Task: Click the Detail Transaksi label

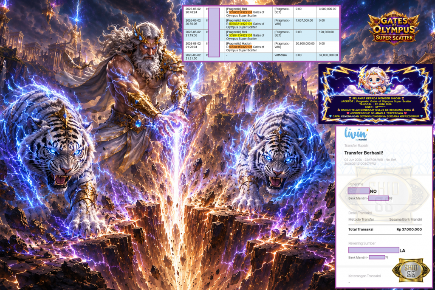Action: [360, 213]
